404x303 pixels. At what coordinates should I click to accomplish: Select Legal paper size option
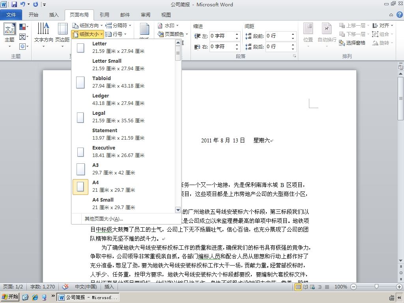pyautogui.click(x=123, y=117)
